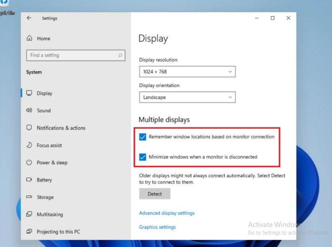
Task: Open the Display resolution dropdown
Action: coord(187,72)
